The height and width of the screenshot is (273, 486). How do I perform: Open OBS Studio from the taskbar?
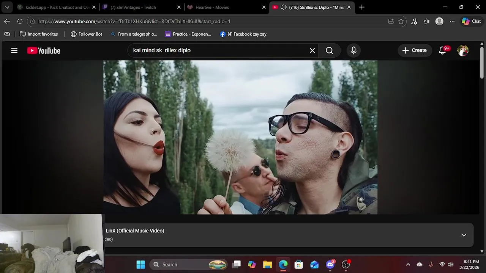pos(346,265)
